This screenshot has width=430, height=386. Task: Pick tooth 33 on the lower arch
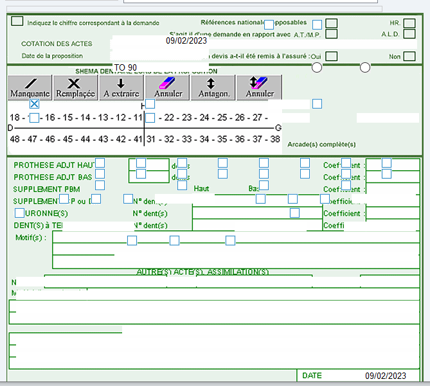pyautogui.click(x=187, y=139)
